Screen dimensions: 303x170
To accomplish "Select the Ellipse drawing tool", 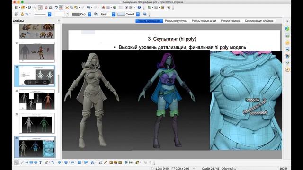I will pos(36,162).
